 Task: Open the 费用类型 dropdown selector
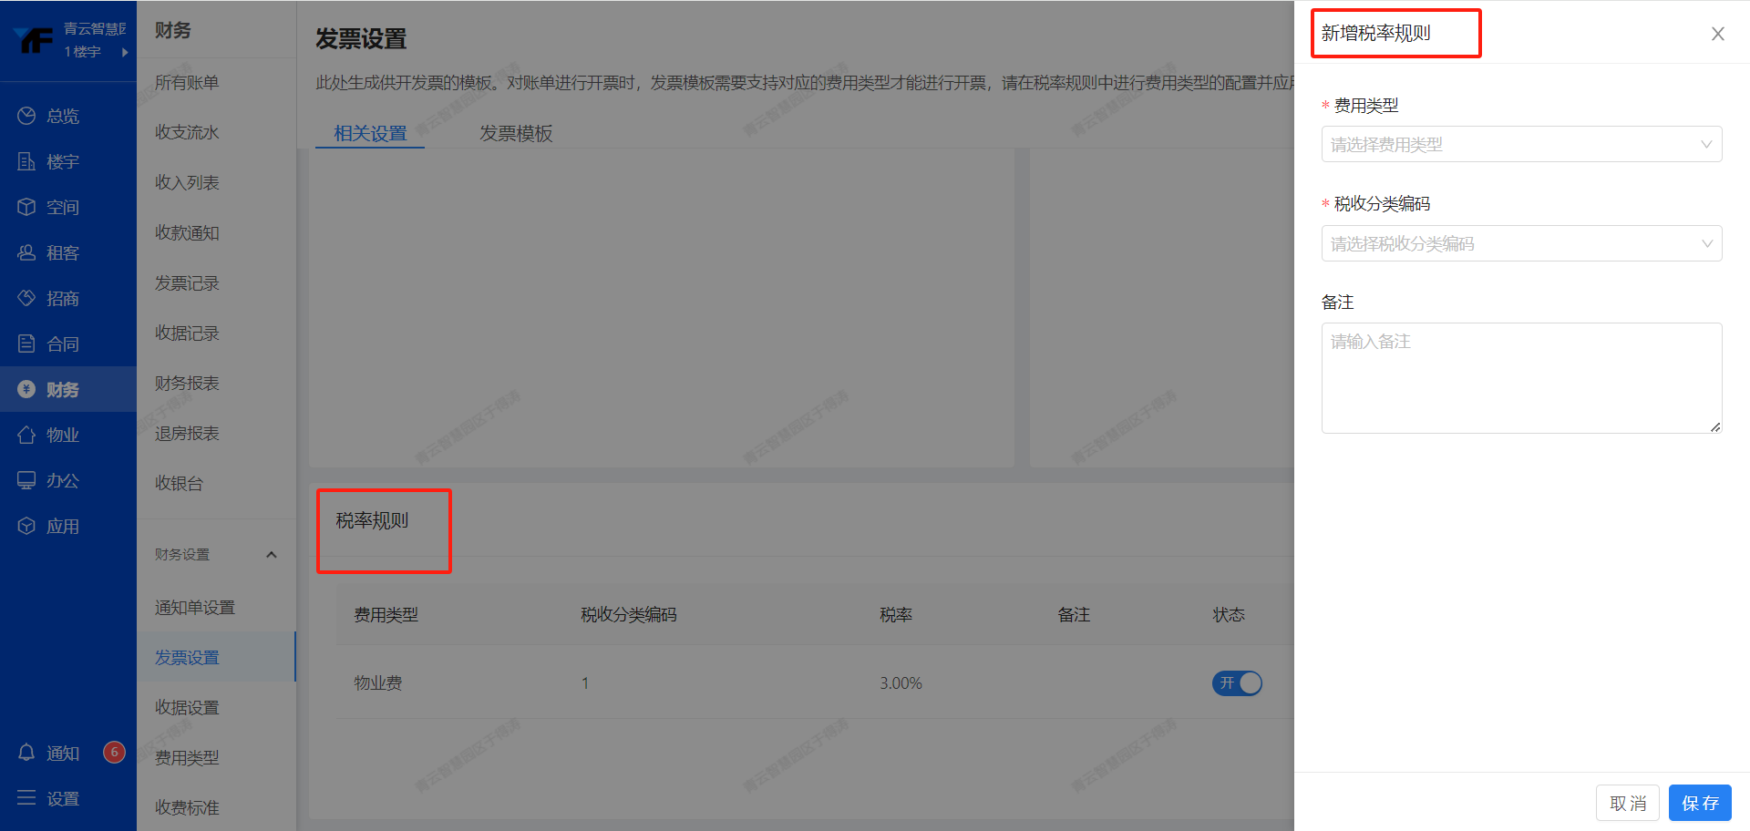point(1520,144)
